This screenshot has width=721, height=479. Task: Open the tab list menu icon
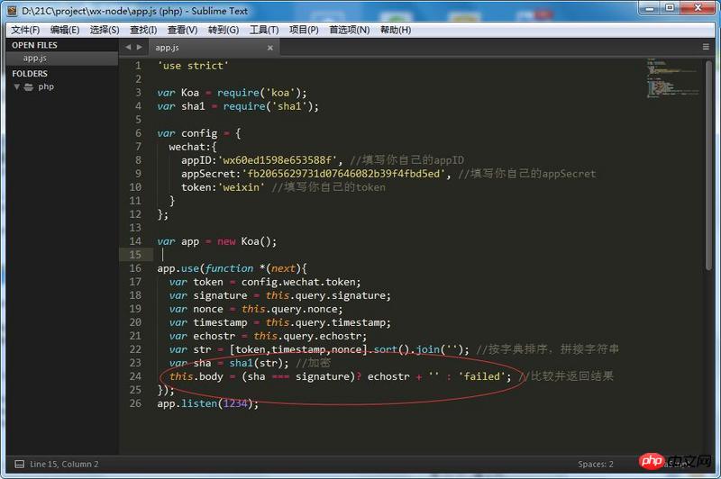(x=706, y=47)
